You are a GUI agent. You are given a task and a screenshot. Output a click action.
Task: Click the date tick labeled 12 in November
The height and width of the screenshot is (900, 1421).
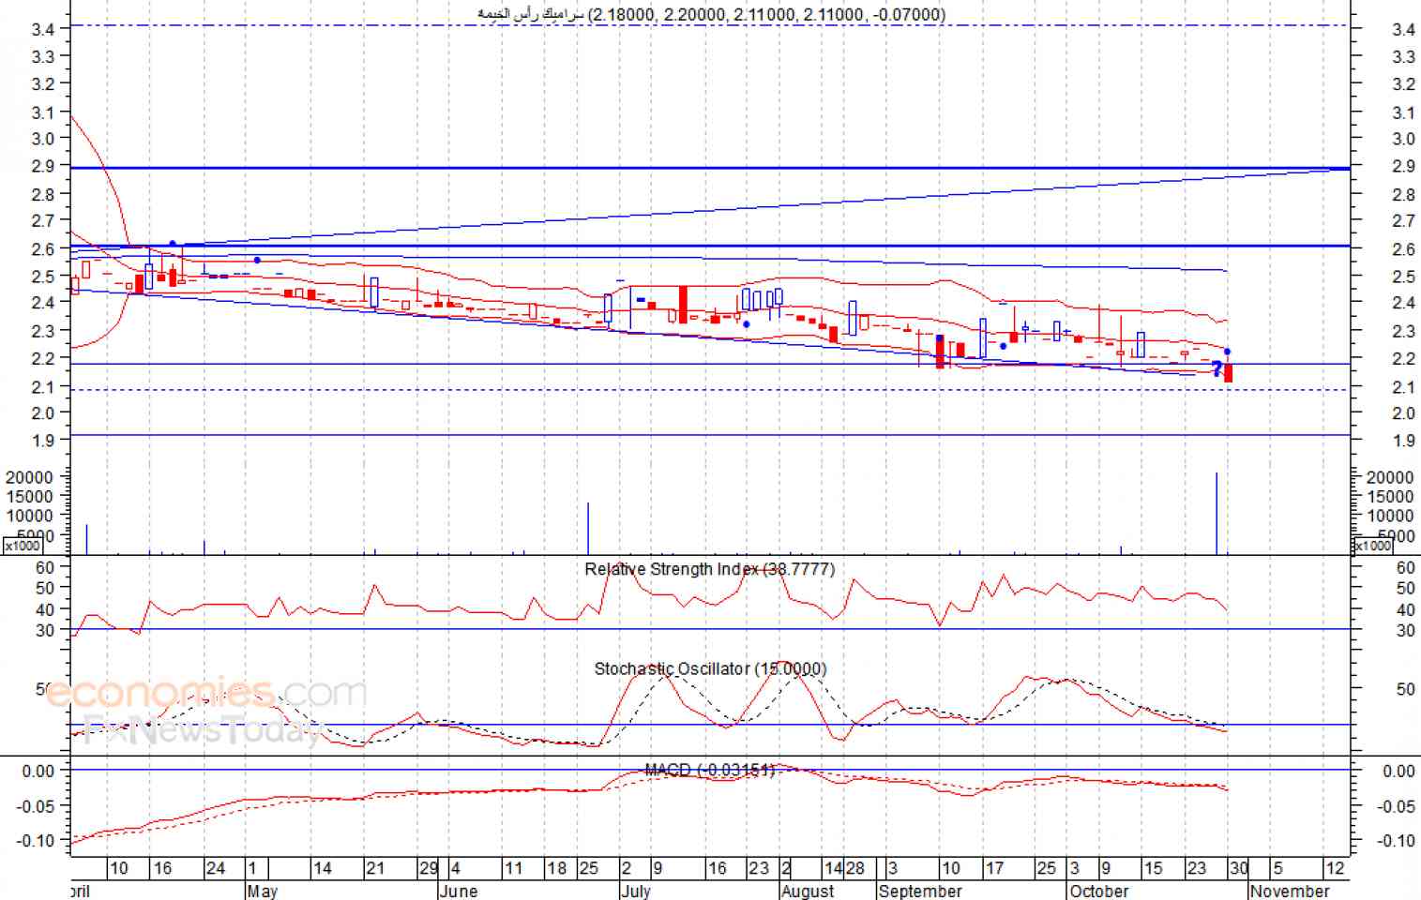coord(1335,868)
